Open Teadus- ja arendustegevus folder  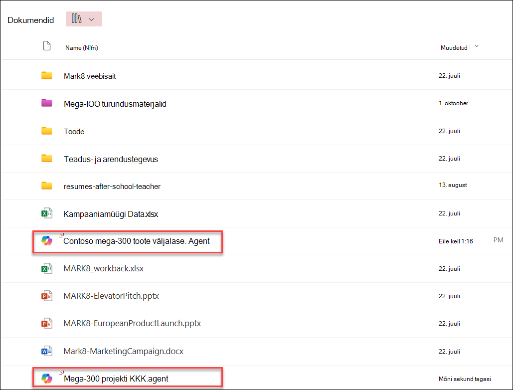(x=111, y=159)
